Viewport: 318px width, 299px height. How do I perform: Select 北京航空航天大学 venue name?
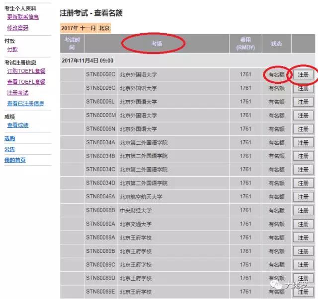[x=141, y=197]
